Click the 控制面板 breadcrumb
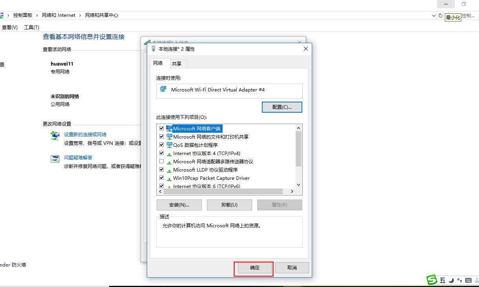The height and width of the screenshot is (287, 479). [x=23, y=15]
